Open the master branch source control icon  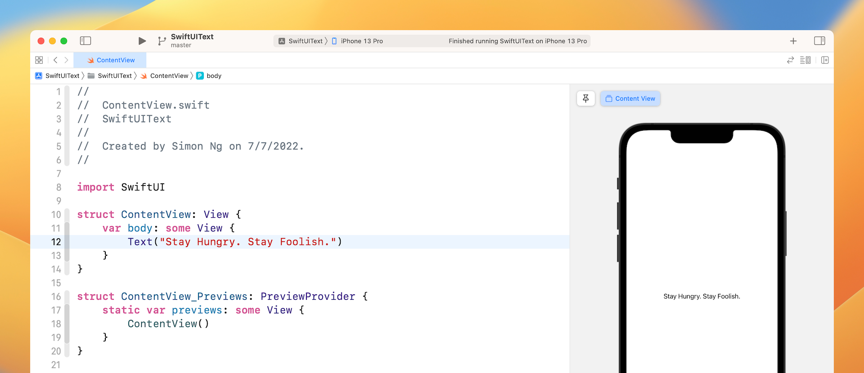(x=162, y=41)
